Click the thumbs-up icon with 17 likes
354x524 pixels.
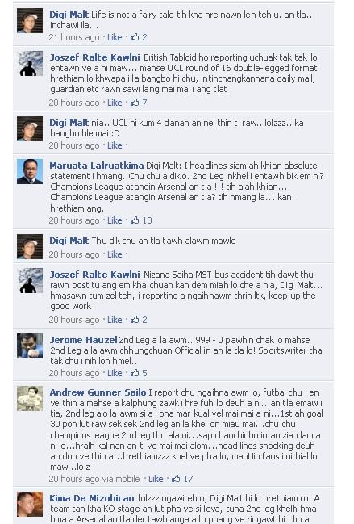(x=176, y=479)
